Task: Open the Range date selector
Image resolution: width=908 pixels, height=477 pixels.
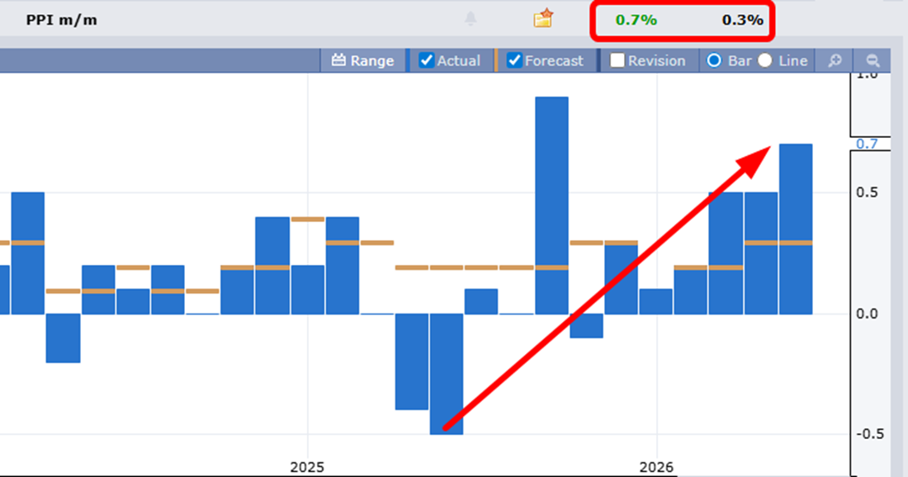Action: tap(362, 60)
